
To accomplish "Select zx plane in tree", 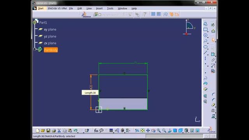I will [50, 43].
